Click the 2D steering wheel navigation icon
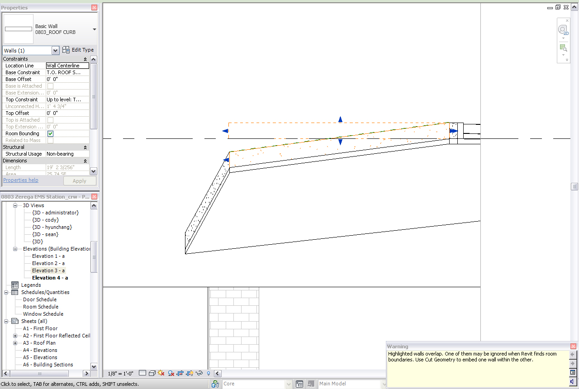Image resolution: width=579 pixels, height=389 pixels. 563,30
